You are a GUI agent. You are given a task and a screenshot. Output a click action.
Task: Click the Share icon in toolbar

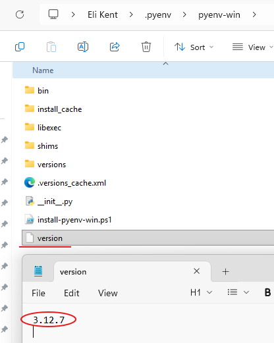pyautogui.click(x=115, y=47)
